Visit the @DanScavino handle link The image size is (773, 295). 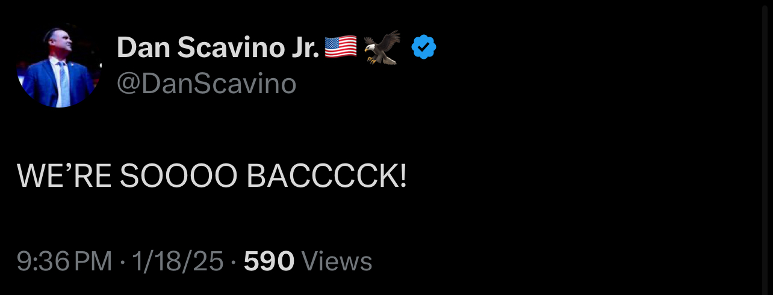tap(206, 84)
